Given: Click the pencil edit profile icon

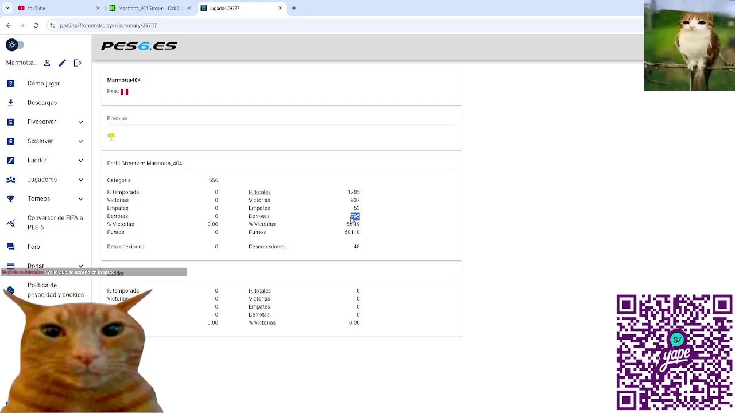Looking at the screenshot, I should click(62, 63).
